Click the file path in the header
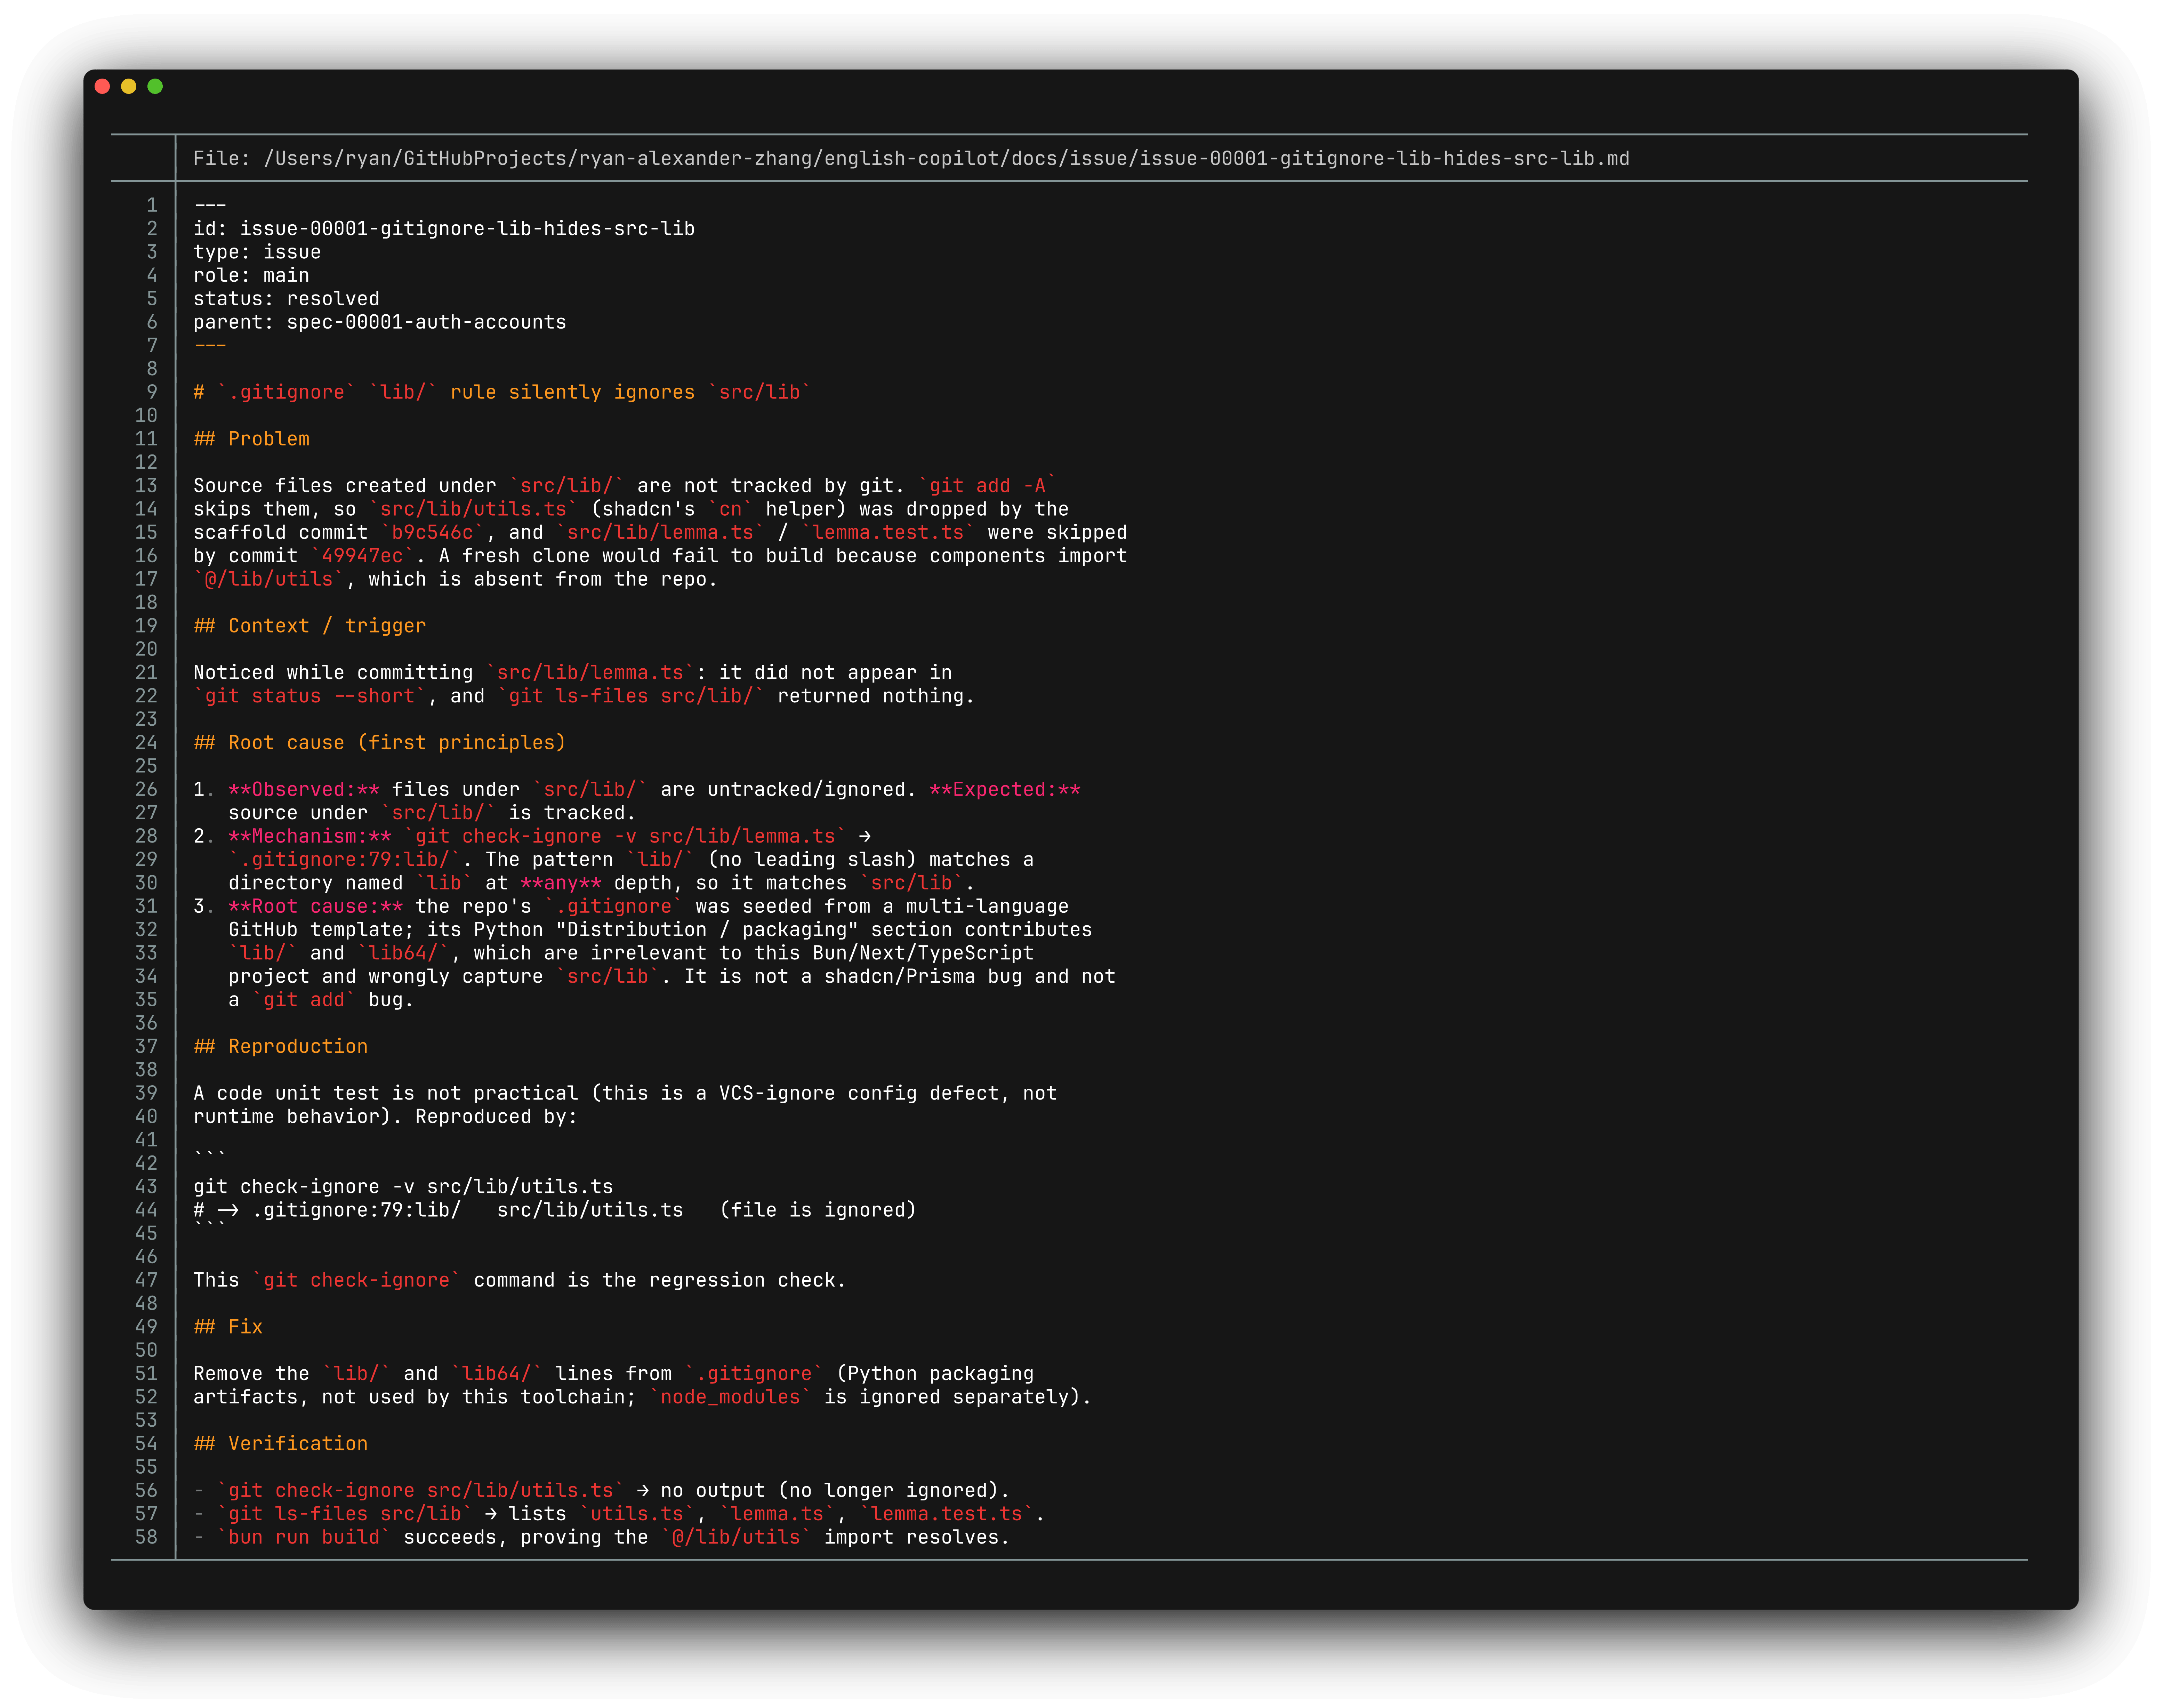Screen dimensions: 2163x1708 946,158
